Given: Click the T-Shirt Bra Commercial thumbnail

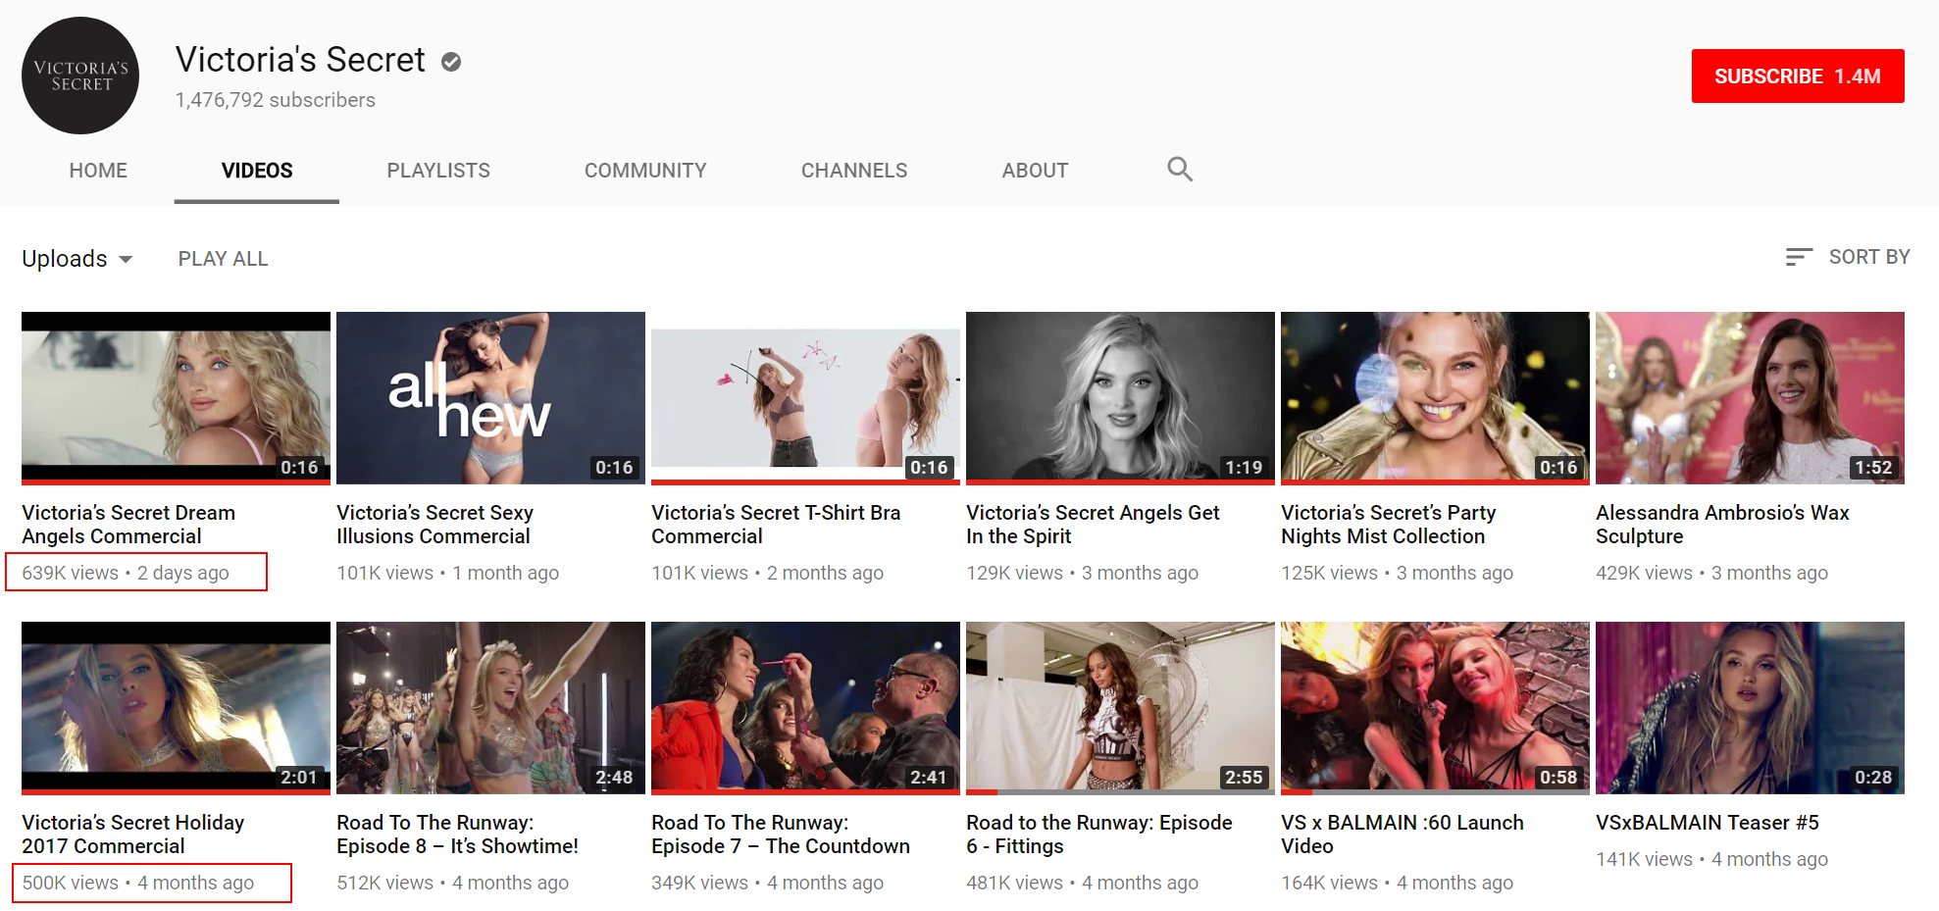Looking at the screenshot, I should (805, 398).
